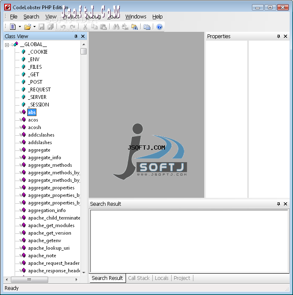Select the aggregation_info function
293x295 pixels.
pyautogui.click(x=47, y=210)
